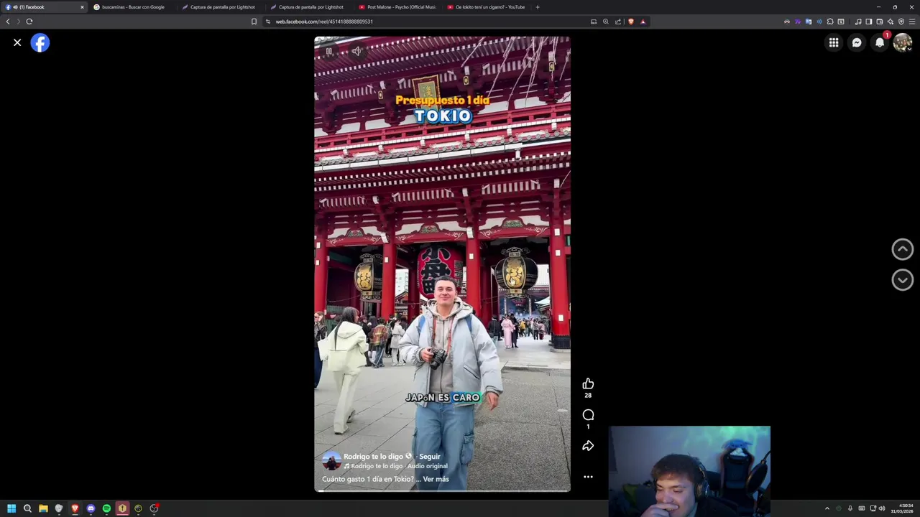Expand the caption with Ver más
The image size is (920, 517).
point(436,479)
